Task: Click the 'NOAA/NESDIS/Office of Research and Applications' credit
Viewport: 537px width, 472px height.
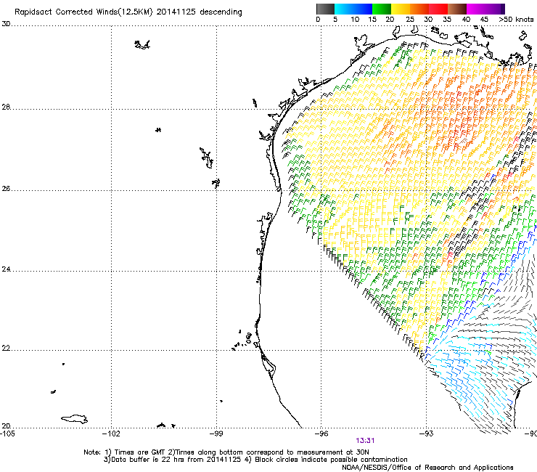Action: (427, 468)
